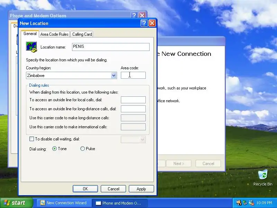Viewport: 277px width, 208px height.
Task: Click the network tray icon with red X
Action: point(251,203)
